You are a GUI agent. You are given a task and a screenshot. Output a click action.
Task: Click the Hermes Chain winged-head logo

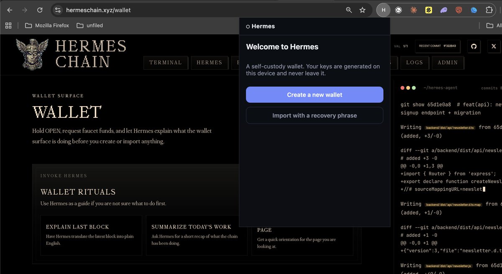[x=33, y=53]
